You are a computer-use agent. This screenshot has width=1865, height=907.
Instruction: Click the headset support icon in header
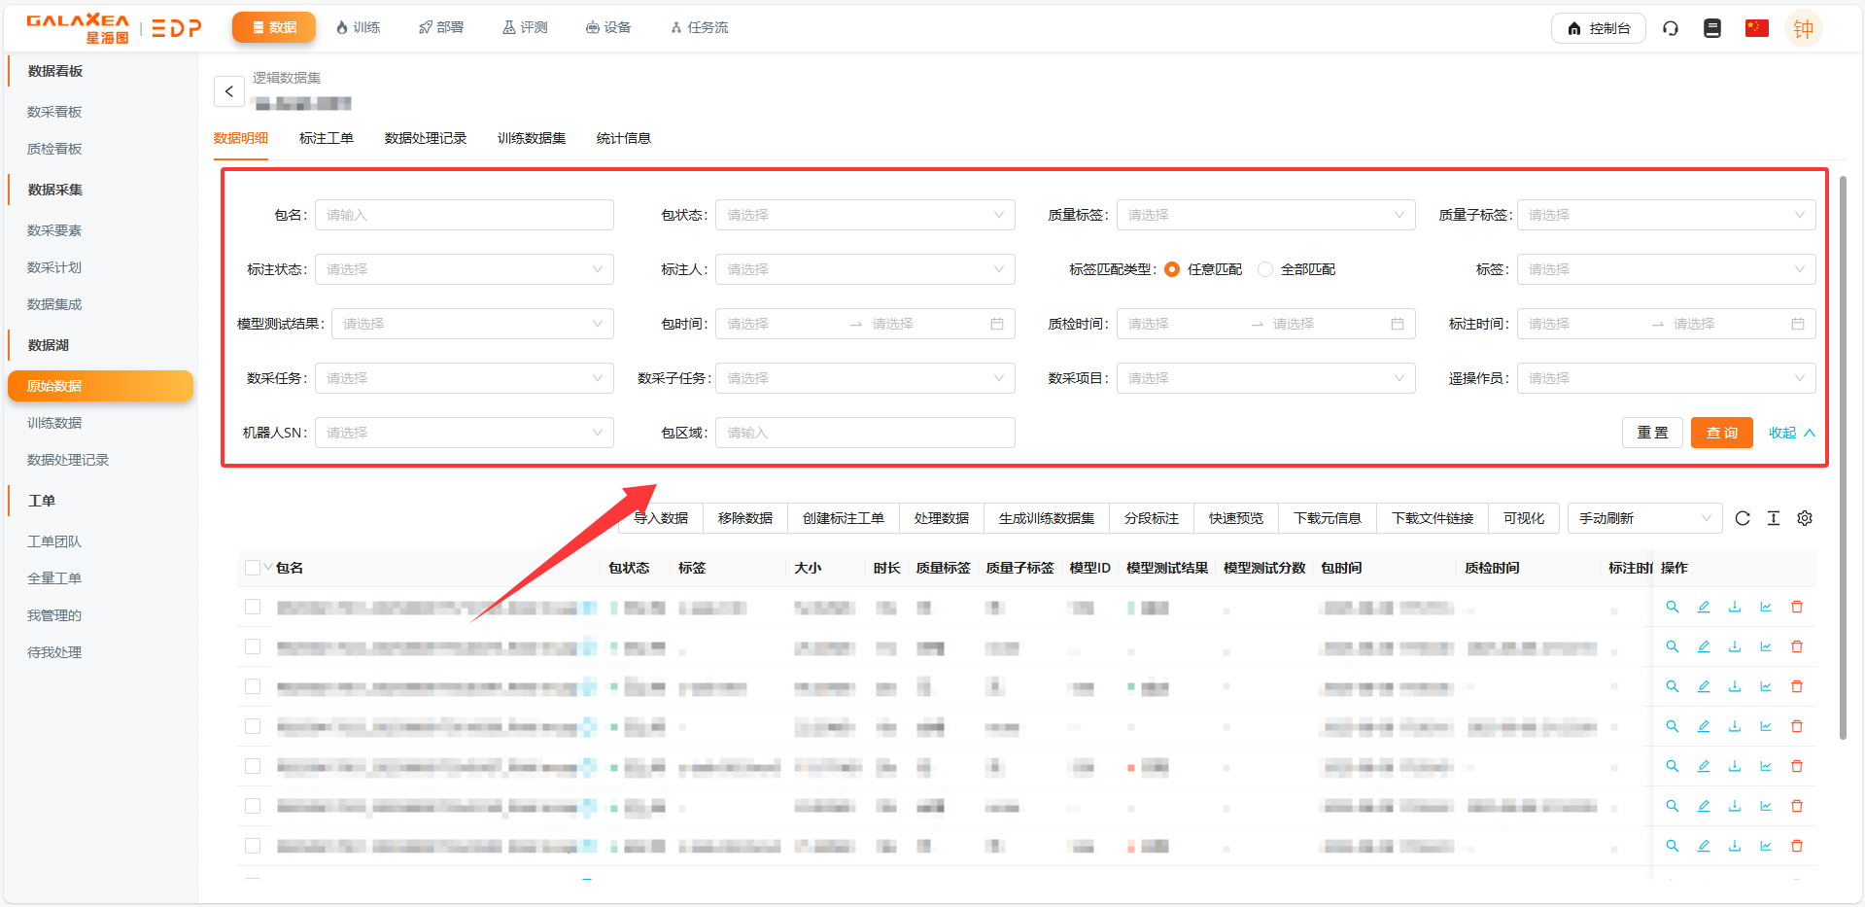(1670, 28)
